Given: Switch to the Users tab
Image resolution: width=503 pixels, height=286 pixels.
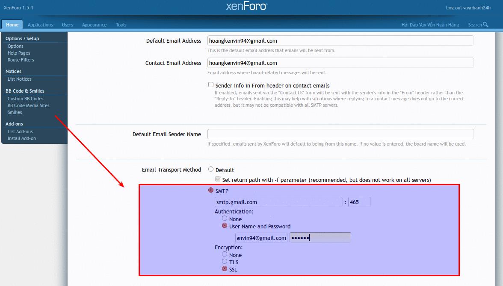Looking at the screenshot, I should click(x=68, y=25).
